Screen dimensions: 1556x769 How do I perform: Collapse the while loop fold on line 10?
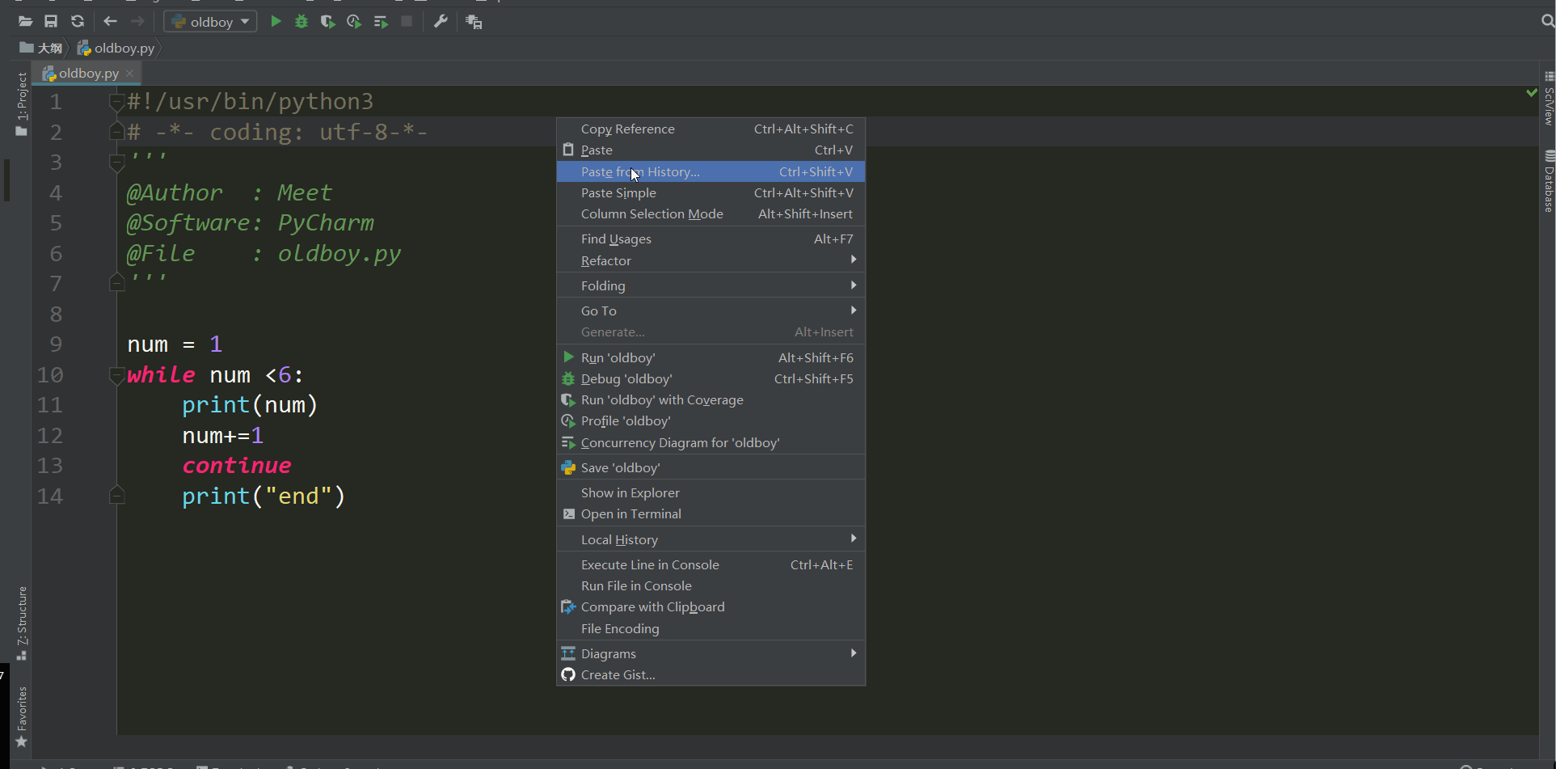click(x=116, y=375)
